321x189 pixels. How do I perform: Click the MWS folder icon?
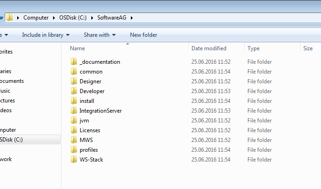pyautogui.click(x=74, y=140)
